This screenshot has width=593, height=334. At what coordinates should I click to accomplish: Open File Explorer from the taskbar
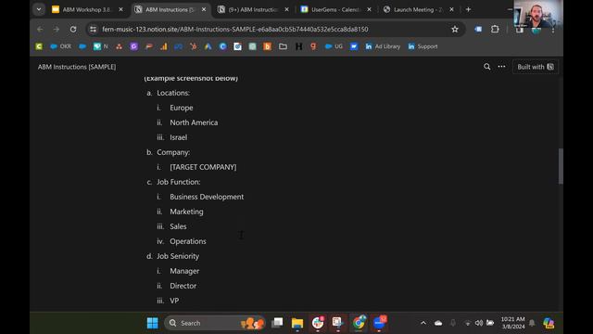pyautogui.click(x=297, y=323)
